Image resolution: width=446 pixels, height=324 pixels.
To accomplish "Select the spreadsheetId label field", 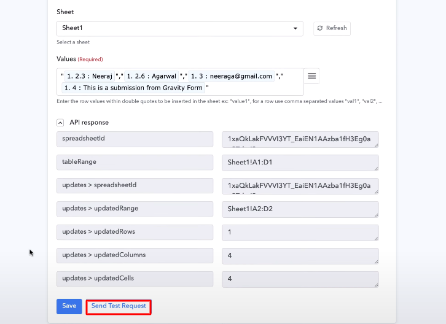I will (135, 139).
